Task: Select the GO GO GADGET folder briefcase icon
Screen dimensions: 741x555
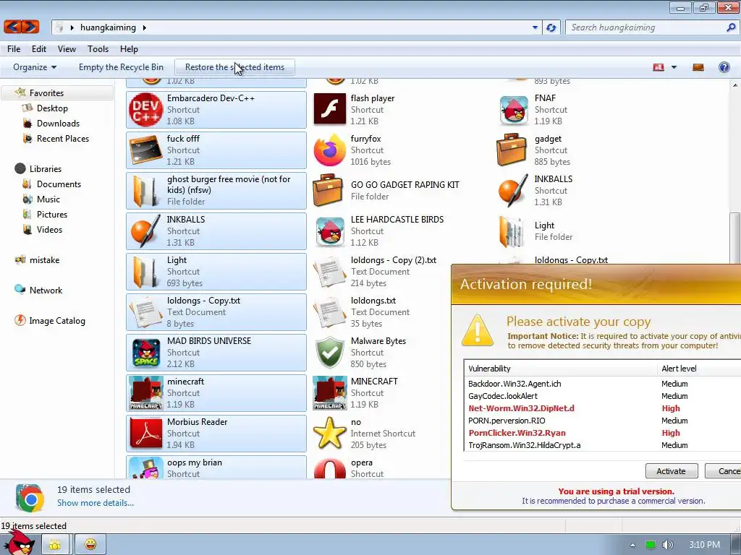Action: point(328,190)
